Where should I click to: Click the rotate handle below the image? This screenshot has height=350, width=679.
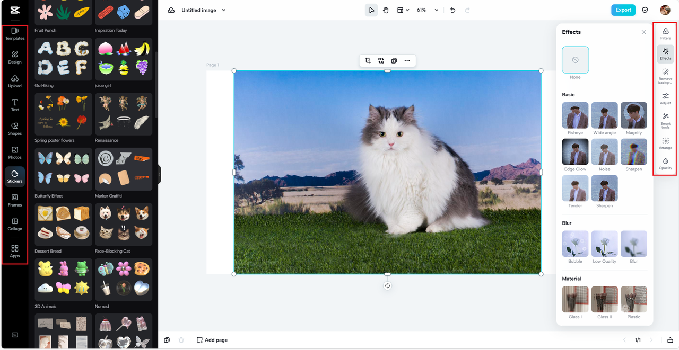tap(387, 286)
